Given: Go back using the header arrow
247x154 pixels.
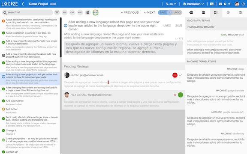Looking at the screenshot, I should (x=23, y=4).
